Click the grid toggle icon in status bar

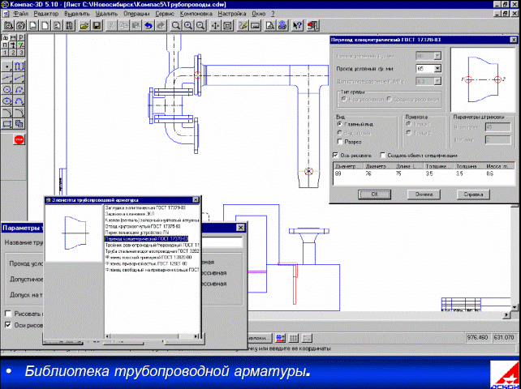coord(293,338)
